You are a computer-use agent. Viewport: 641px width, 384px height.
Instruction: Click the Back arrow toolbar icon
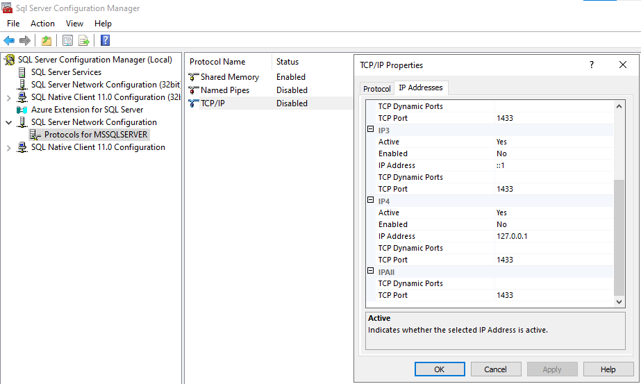pos(9,40)
